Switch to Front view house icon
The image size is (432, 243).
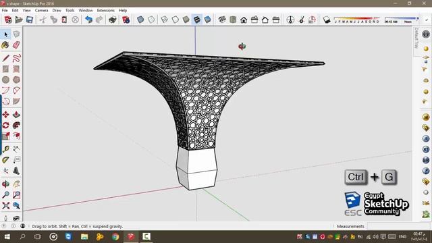point(244,20)
